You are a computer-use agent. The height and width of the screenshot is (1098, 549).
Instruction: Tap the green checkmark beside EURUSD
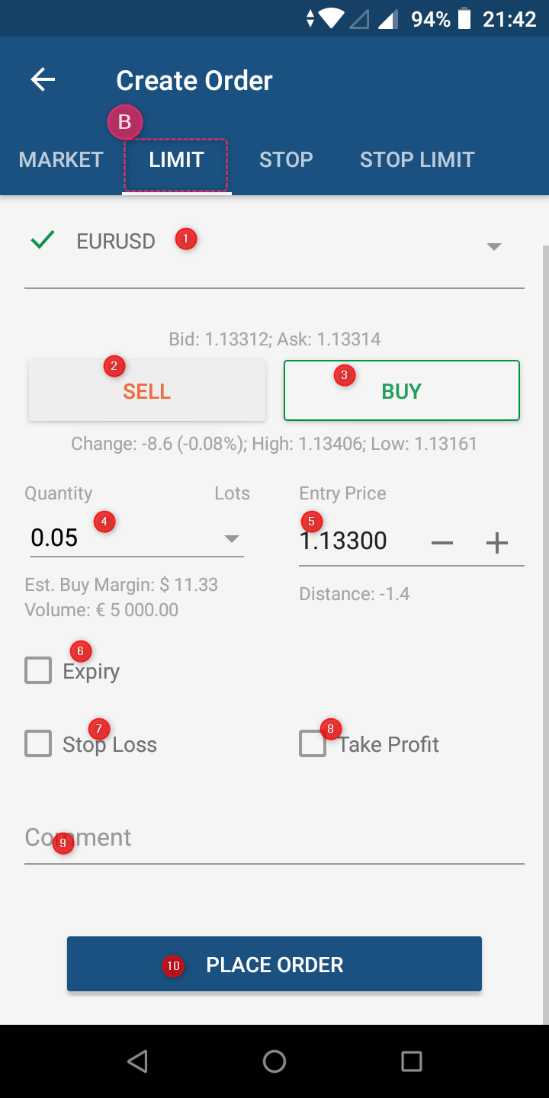tap(43, 241)
